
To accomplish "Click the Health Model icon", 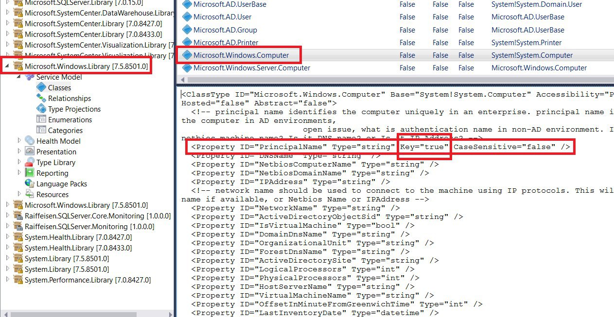I will point(30,141).
